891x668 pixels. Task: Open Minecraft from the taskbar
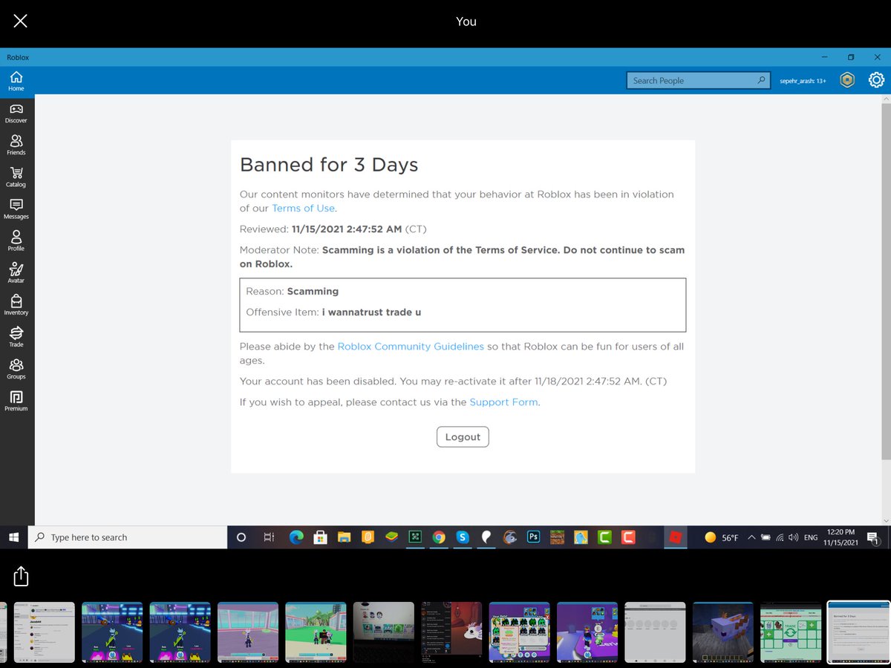pyautogui.click(x=557, y=537)
